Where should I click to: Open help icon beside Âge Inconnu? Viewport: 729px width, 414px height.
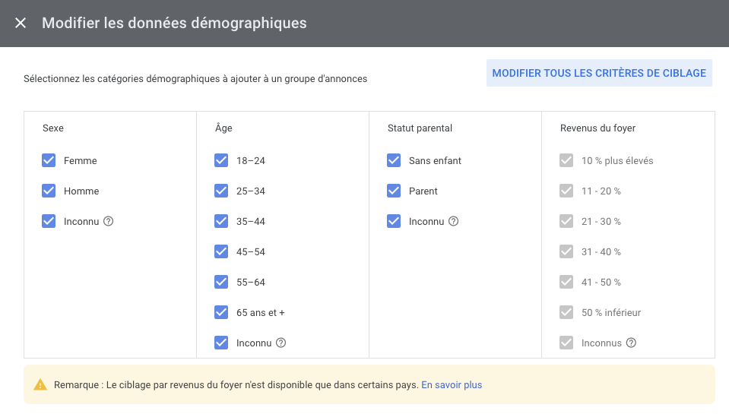click(x=281, y=343)
